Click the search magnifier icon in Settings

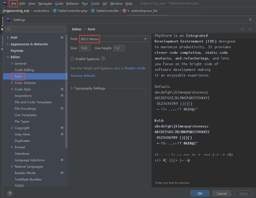(9, 29)
